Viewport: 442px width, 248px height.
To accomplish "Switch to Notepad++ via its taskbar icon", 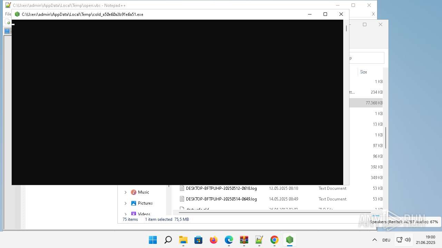I will click(x=259, y=240).
